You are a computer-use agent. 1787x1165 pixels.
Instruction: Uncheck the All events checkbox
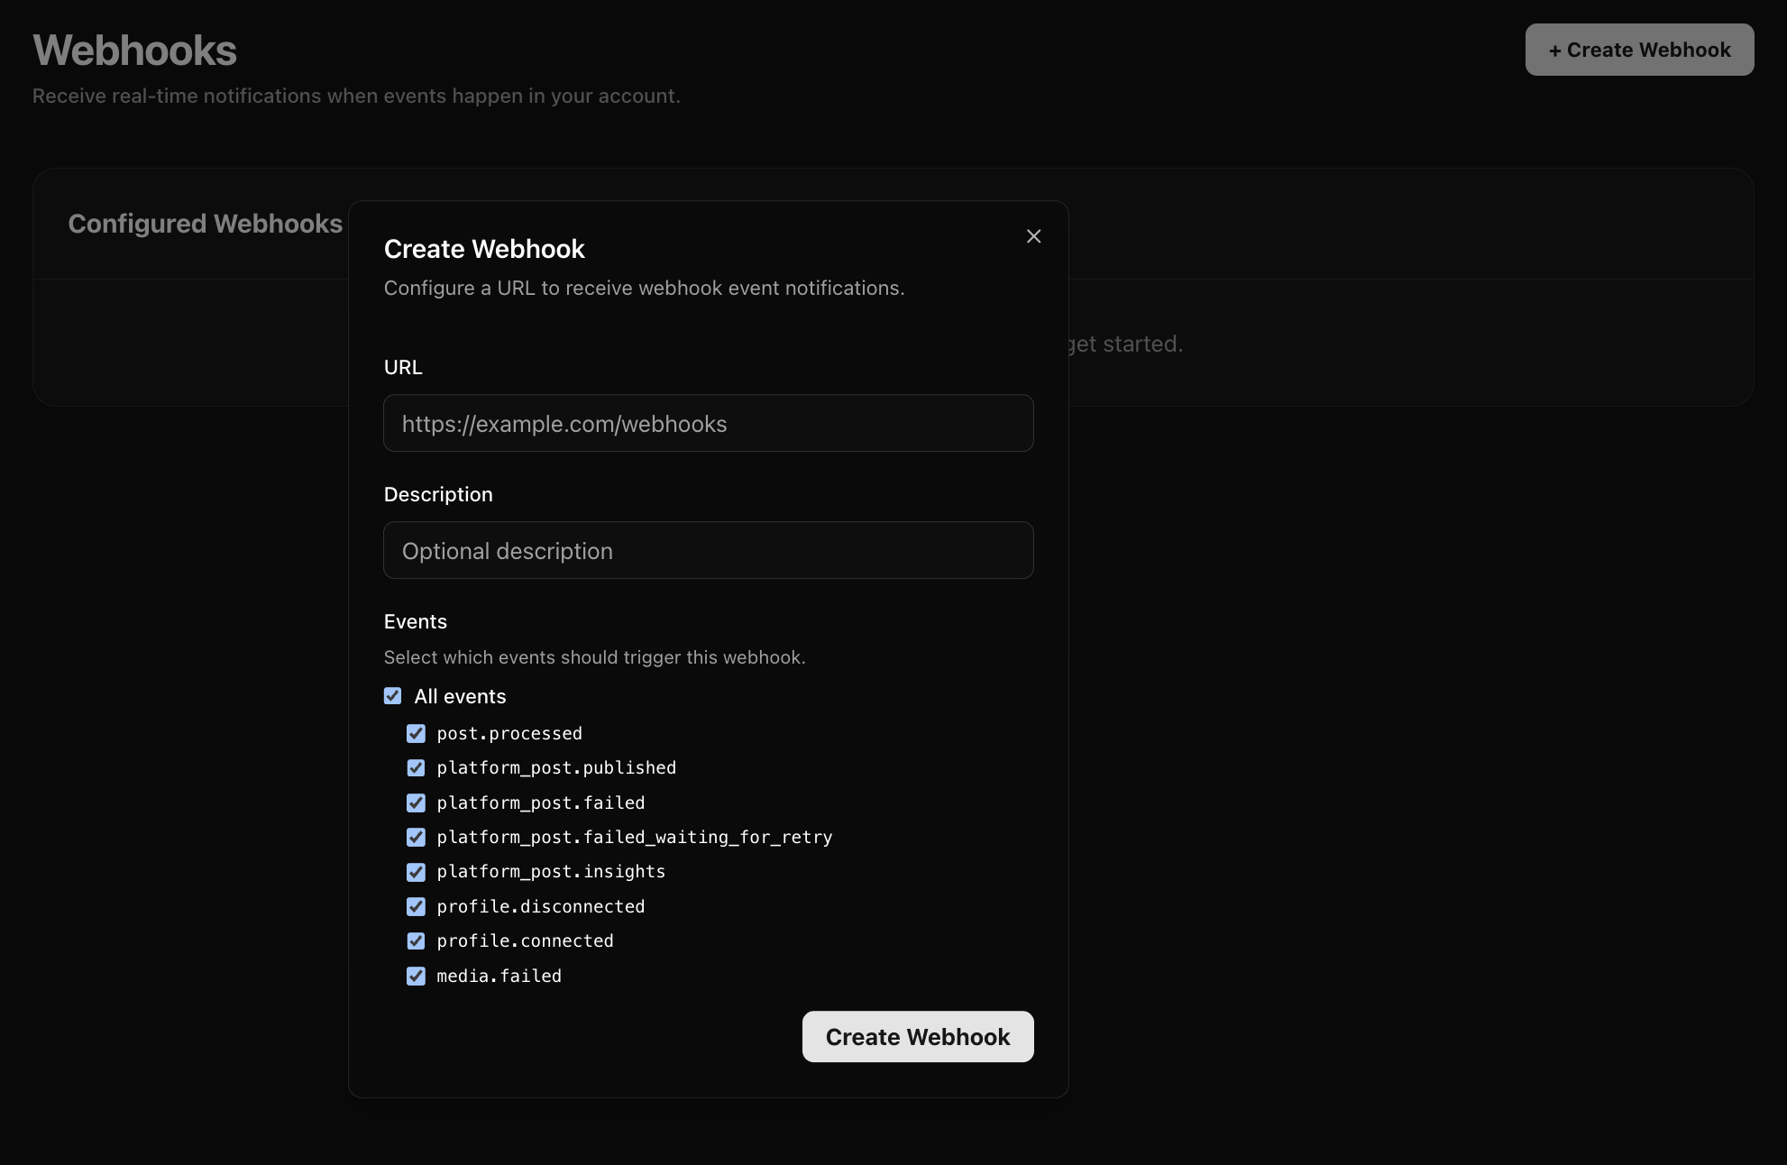pos(392,696)
